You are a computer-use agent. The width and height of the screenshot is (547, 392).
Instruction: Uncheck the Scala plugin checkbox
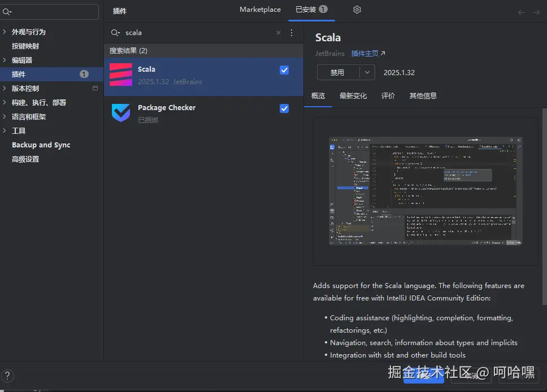pyautogui.click(x=284, y=70)
